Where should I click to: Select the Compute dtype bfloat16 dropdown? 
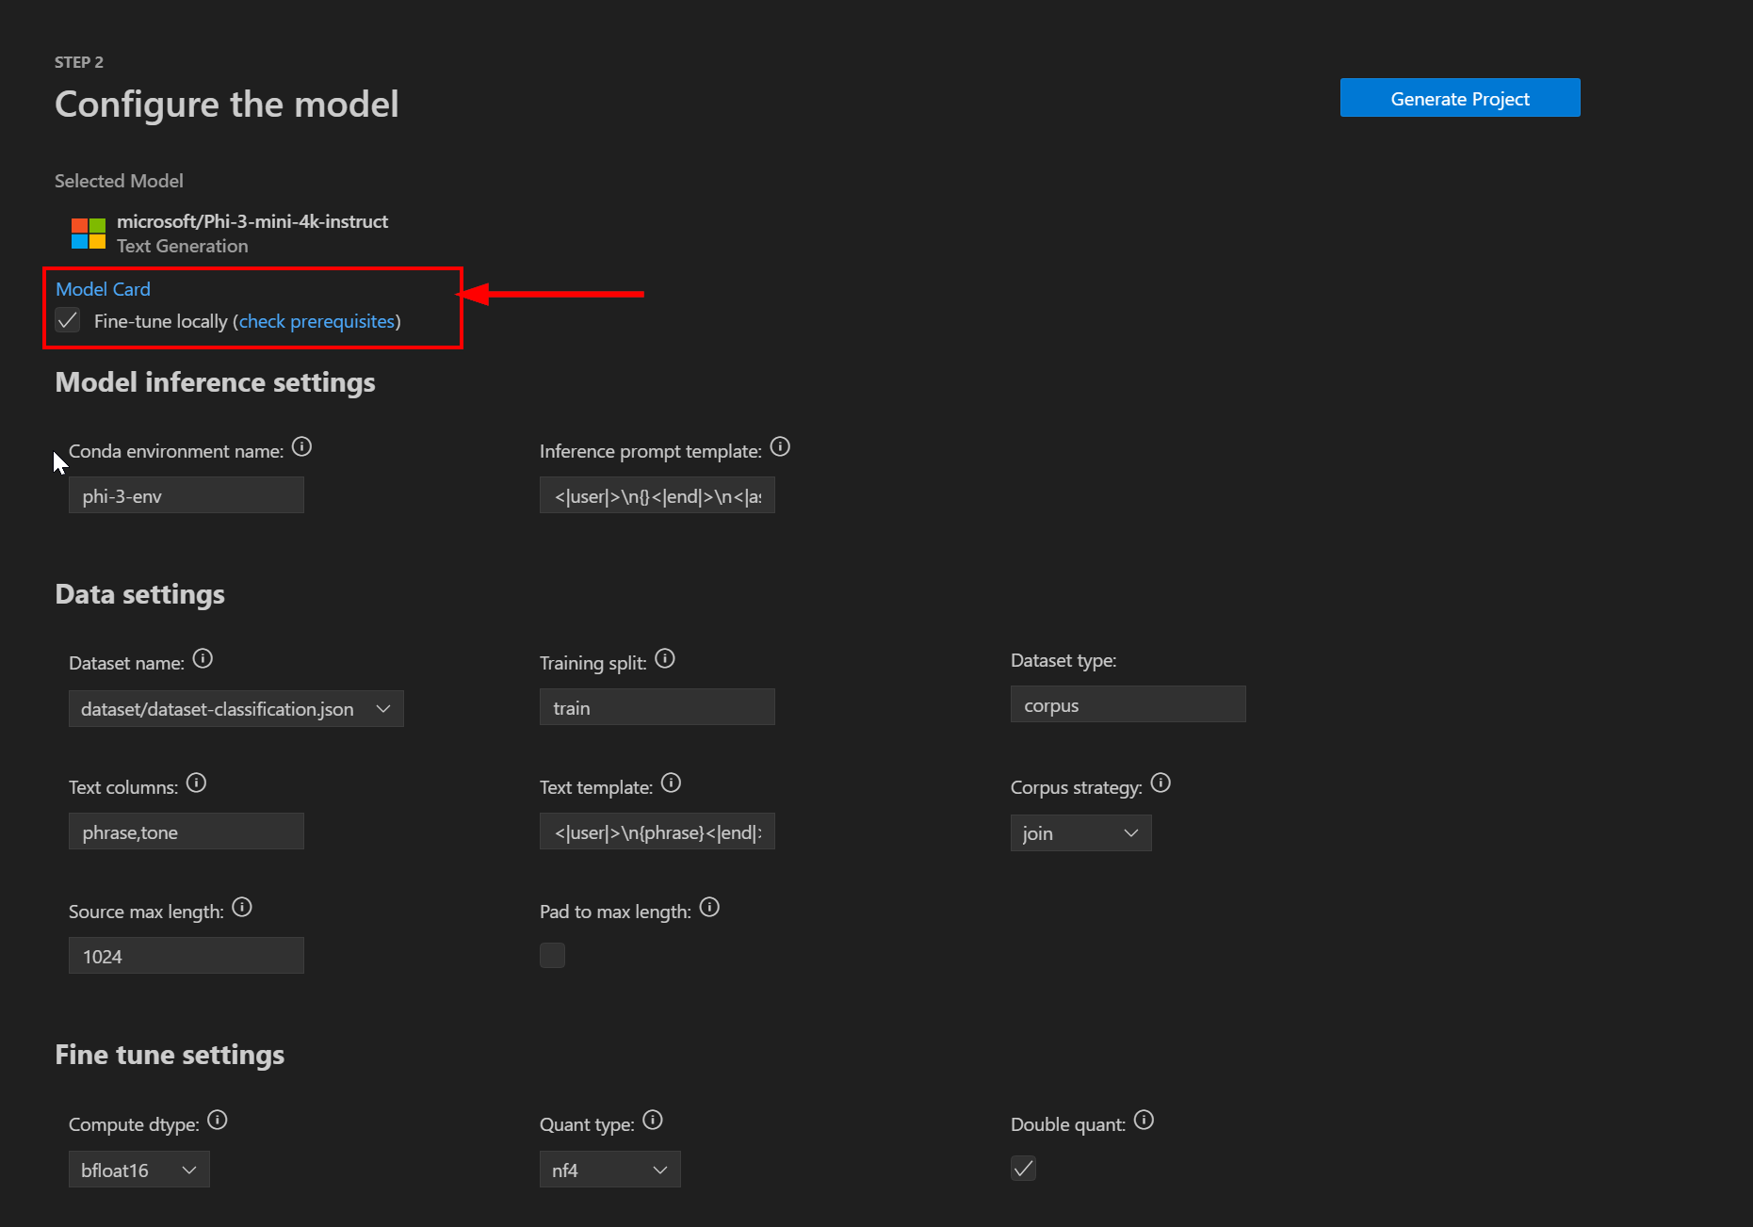point(138,1169)
